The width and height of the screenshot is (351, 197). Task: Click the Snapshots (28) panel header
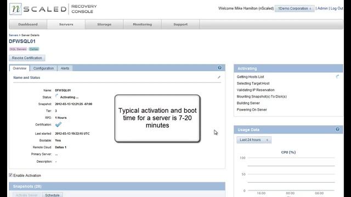117,186
